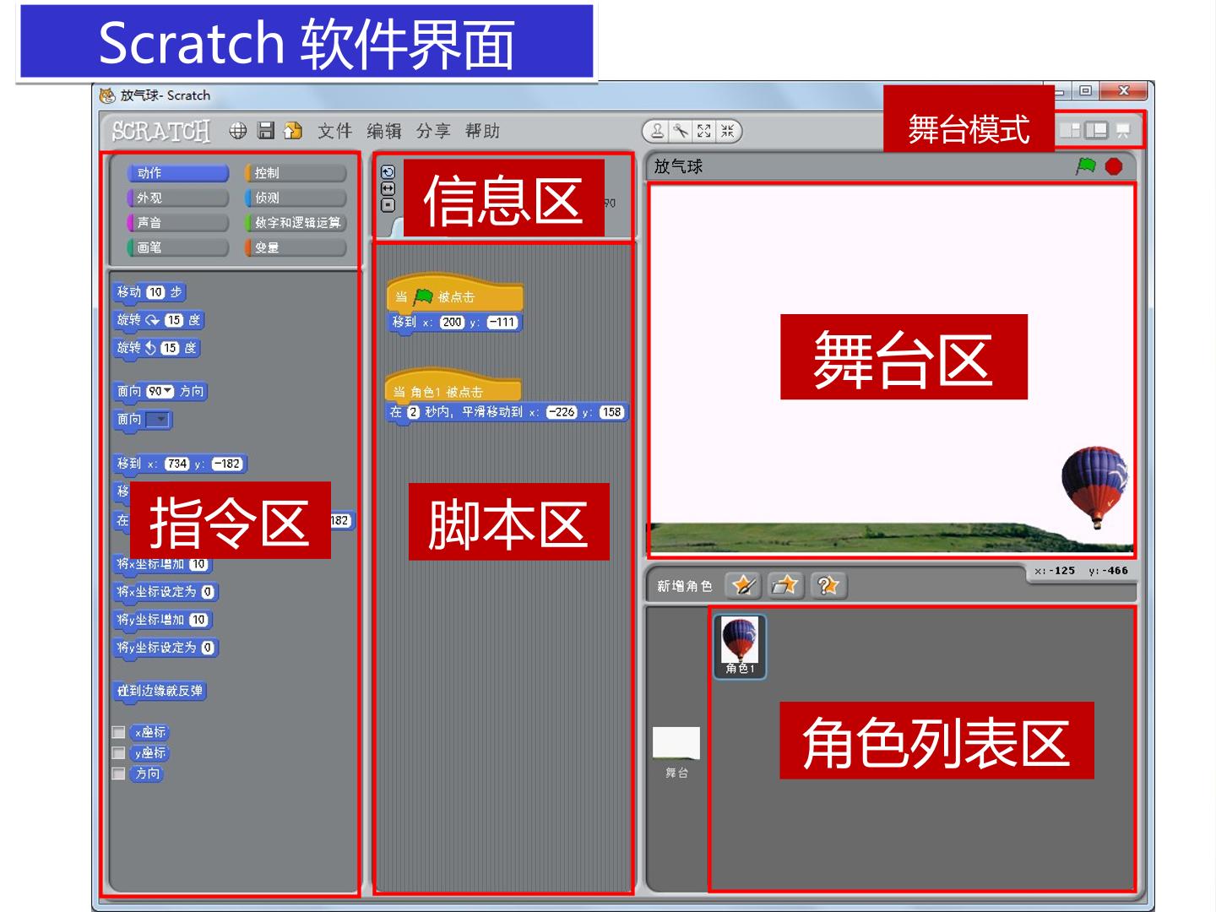
Task: Choose new sprite from file icon
Action: [785, 585]
